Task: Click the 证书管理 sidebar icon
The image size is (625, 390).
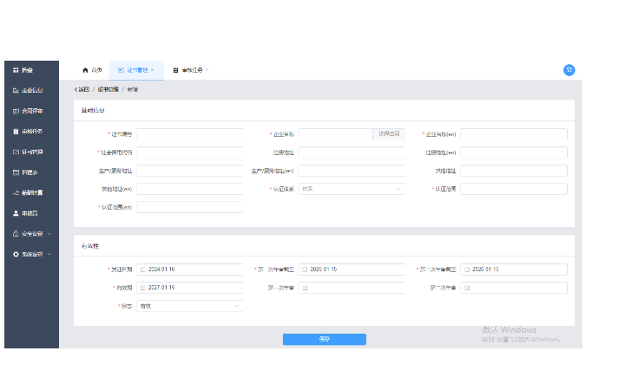Action: (x=16, y=152)
